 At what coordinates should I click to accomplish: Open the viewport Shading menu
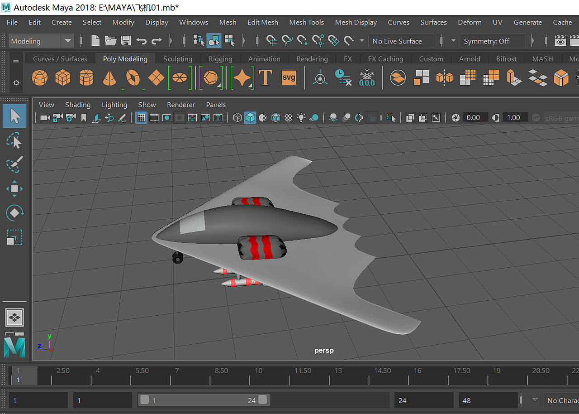click(78, 105)
